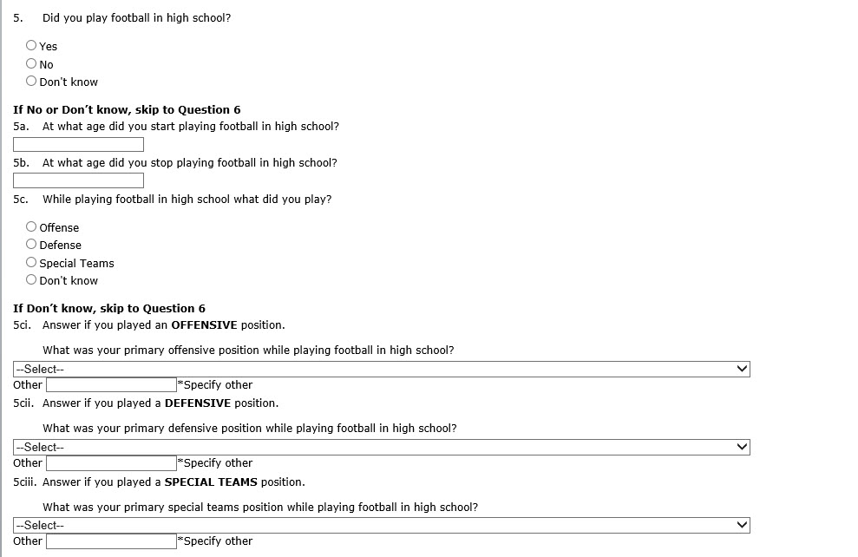
Task: Choose Don't know under question 5
Action: (32, 82)
